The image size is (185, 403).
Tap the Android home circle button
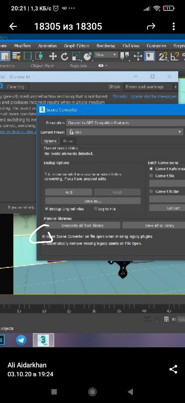click(x=92, y=392)
